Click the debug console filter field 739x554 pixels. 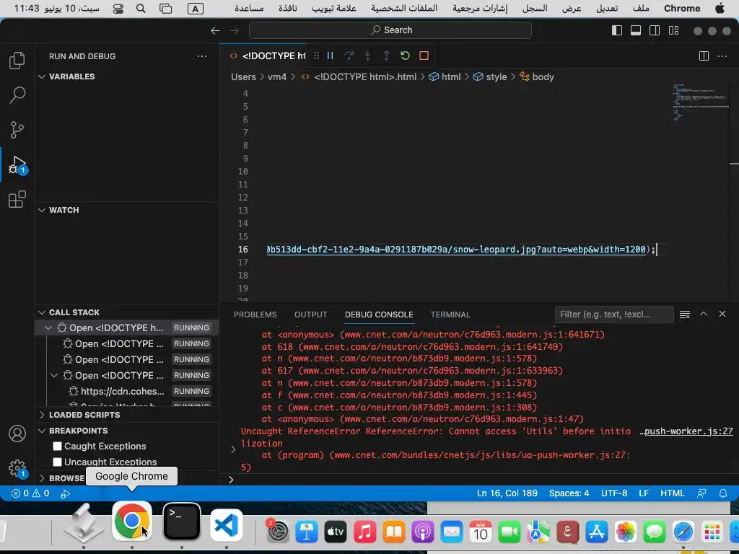[x=614, y=315]
